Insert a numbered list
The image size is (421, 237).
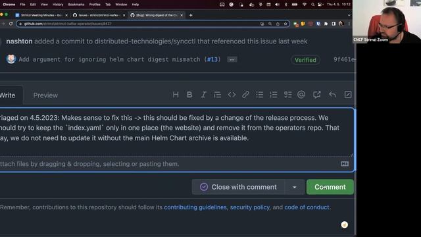(x=274, y=95)
